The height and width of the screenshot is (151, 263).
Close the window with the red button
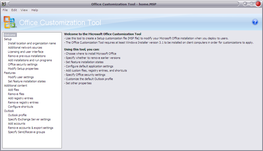258,4
